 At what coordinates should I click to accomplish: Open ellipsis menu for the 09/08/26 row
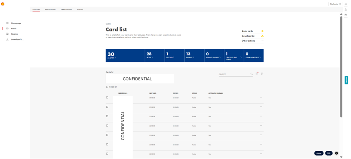pyautogui.click(x=261, y=97)
